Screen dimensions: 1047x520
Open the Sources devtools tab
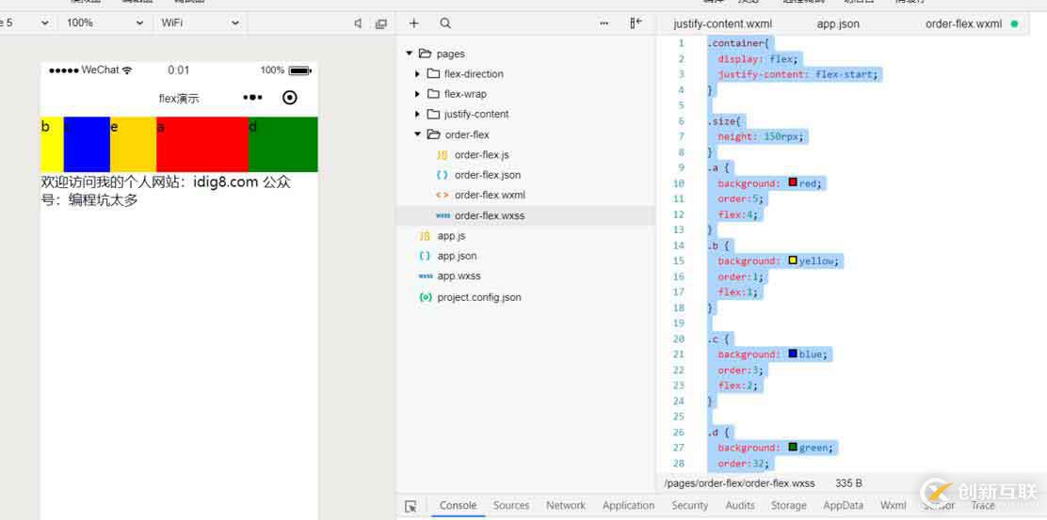coord(511,505)
